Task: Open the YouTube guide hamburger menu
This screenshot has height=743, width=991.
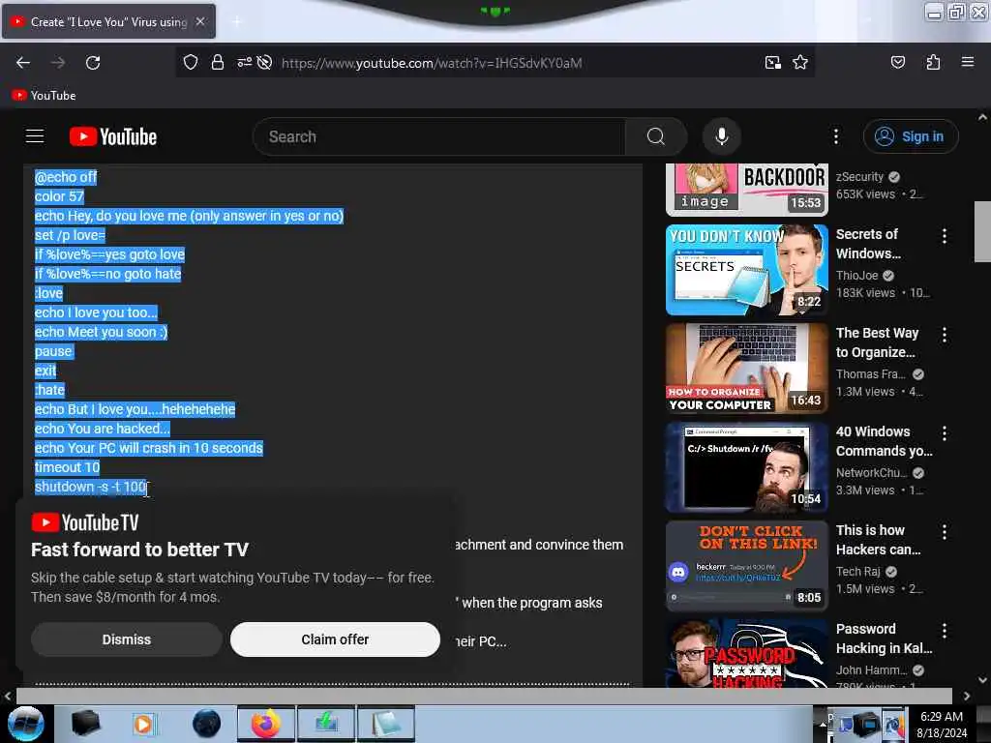Action: click(x=35, y=136)
